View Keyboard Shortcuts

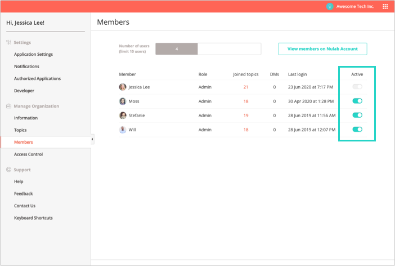[x=34, y=218]
